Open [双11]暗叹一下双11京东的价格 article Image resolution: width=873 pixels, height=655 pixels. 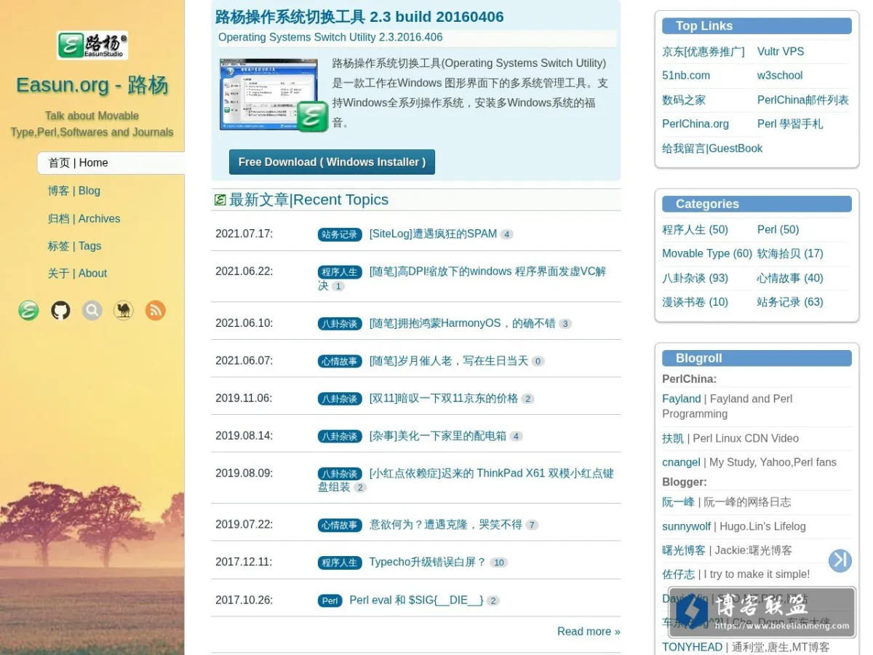click(444, 398)
